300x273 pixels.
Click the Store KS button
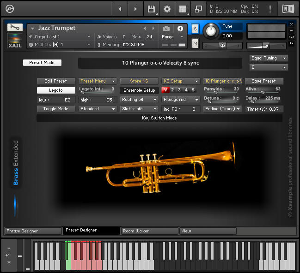(139, 81)
